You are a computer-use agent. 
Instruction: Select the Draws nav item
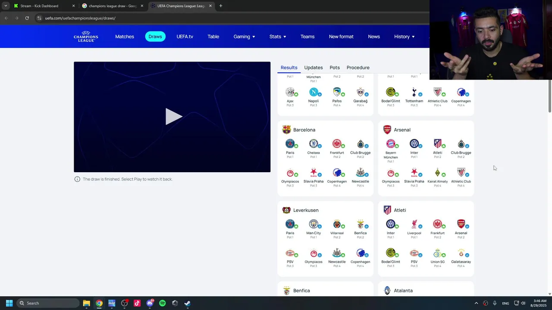(x=155, y=37)
